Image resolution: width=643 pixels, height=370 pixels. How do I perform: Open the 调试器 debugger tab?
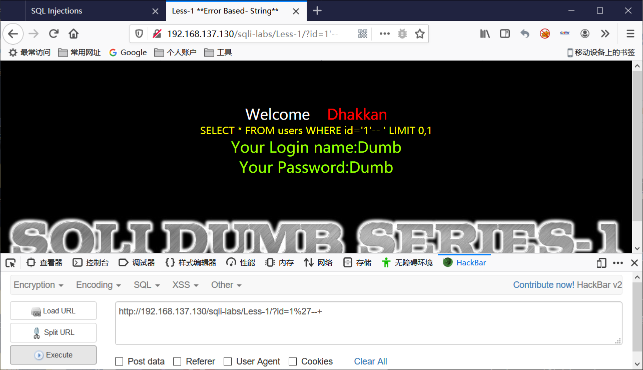point(137,262)
